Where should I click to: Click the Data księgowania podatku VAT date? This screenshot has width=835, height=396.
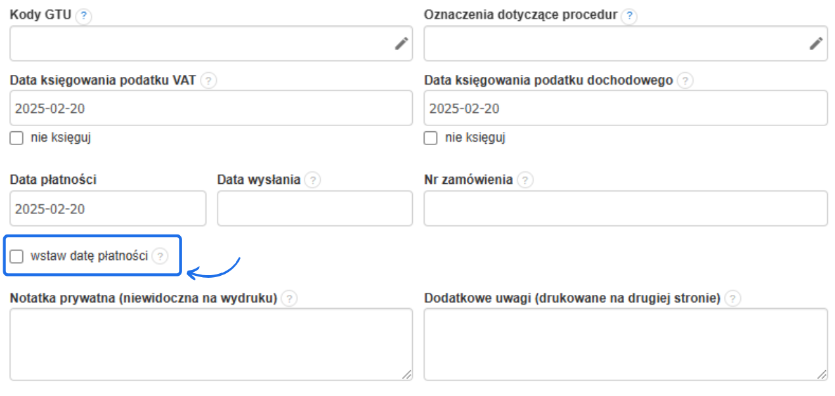click(x=210, y=108)
